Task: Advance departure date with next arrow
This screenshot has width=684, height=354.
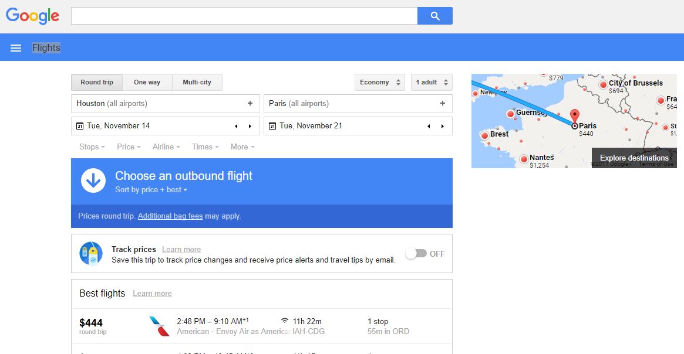Action: coord(250,126)
